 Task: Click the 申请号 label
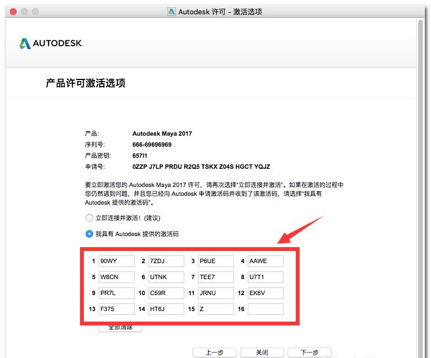click(x=94, y=167)
